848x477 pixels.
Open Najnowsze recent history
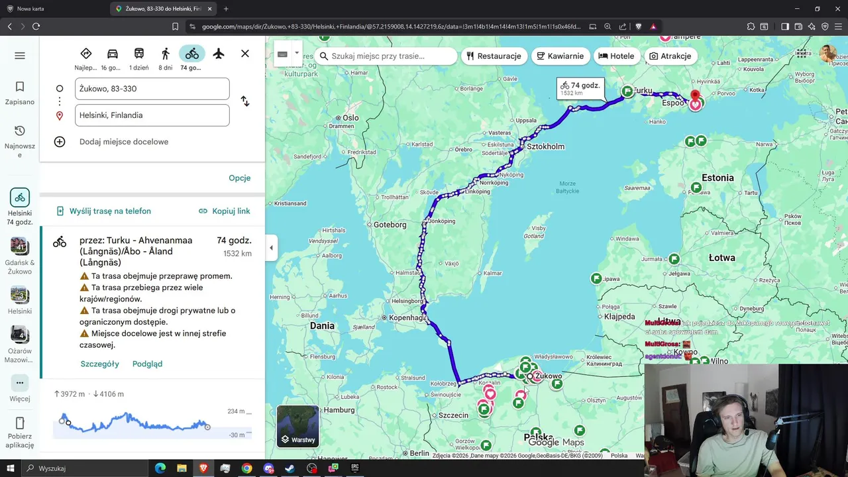(x=20, y=142)
